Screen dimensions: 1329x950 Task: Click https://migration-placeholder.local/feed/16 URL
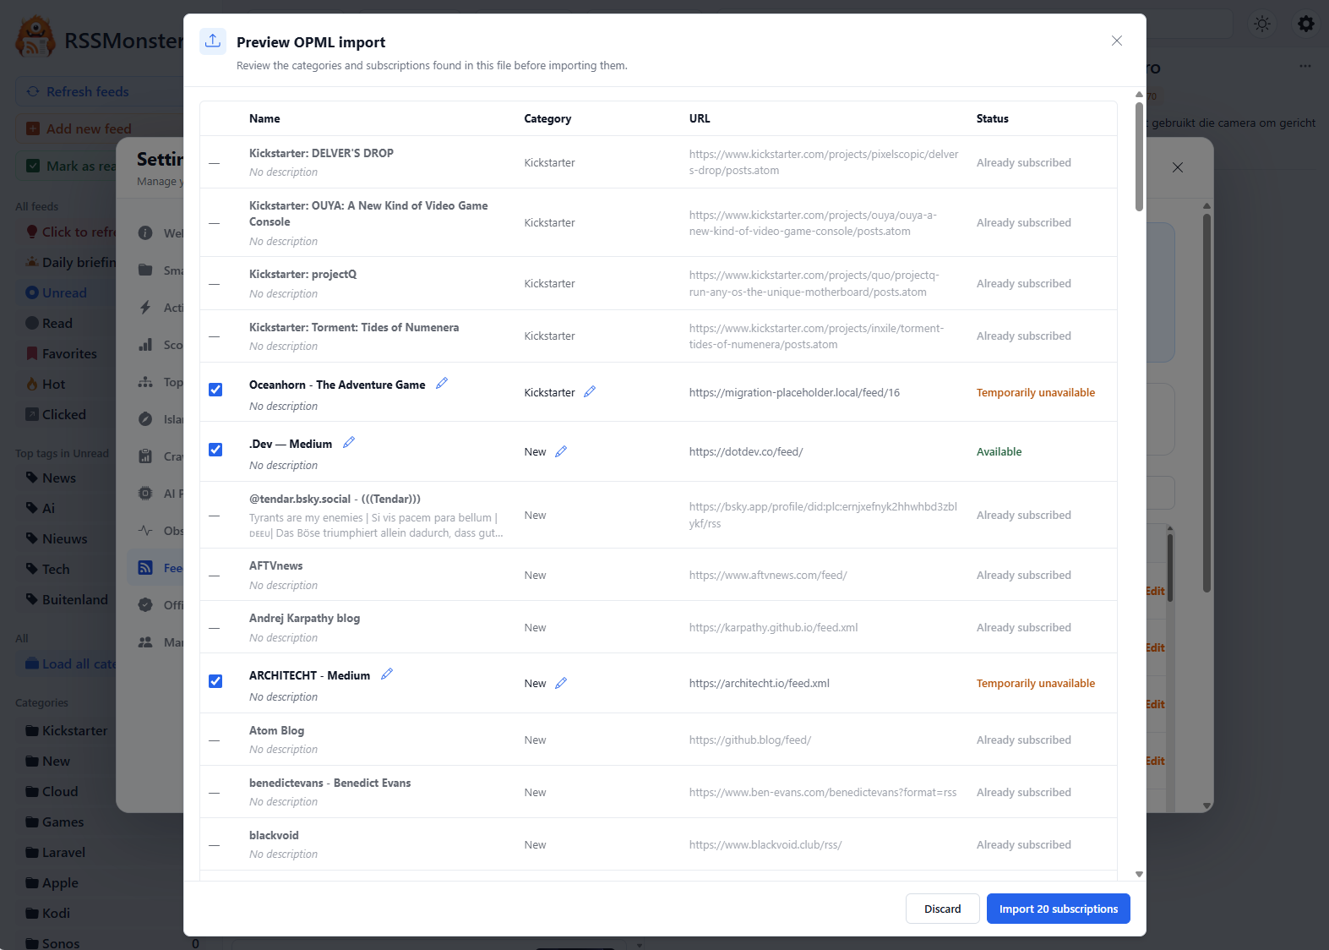pyautogui.click(x=794, y=392)
